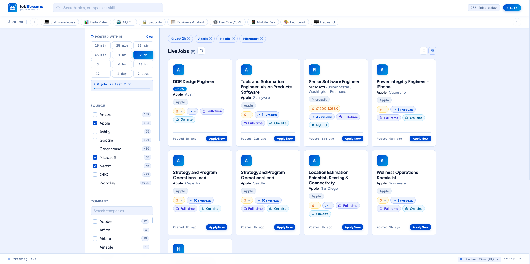The width and height of the screenshot is (530, 264).
Task: Clear the Posted Within filter
Action: (150, 37)
